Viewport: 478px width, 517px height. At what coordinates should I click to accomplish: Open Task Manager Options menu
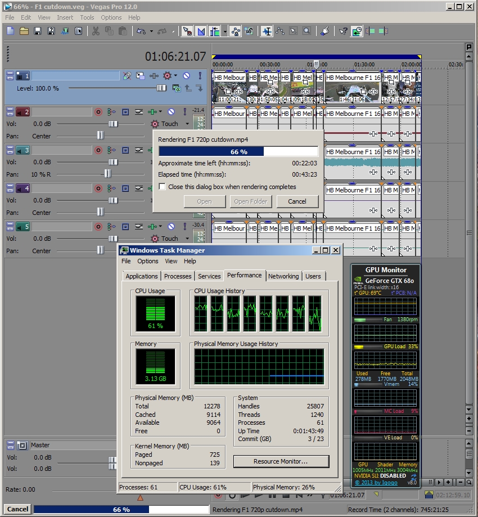(x=148, y=261)
